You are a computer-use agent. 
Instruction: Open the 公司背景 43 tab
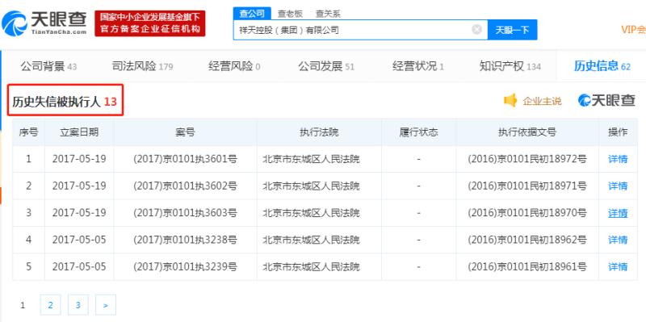[48, 66]
